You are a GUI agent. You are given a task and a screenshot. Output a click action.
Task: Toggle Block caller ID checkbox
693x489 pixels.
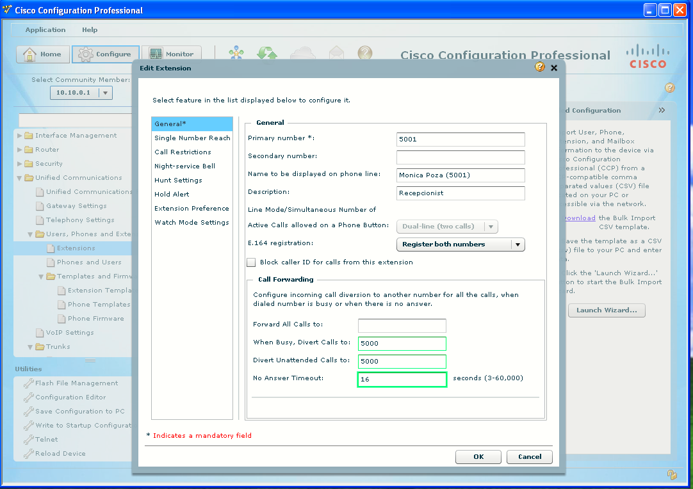point(251,262)
